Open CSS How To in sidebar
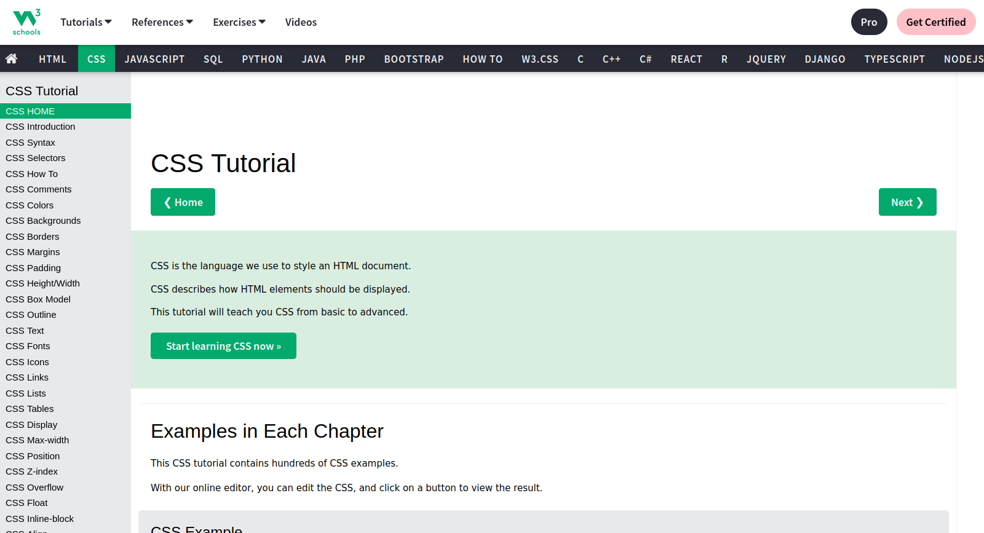Viewport: 984px width, 533px height. tap(65, 174)
